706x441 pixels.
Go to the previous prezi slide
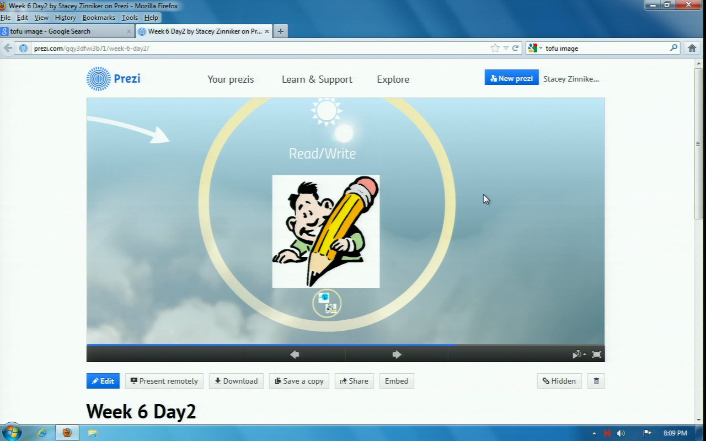(295, 354)
